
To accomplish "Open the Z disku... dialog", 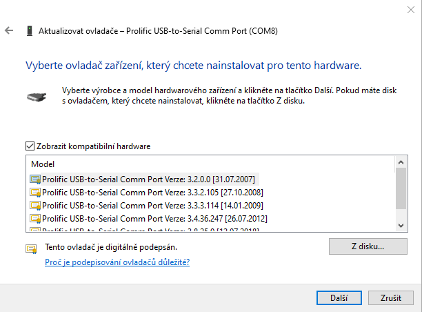I will [x=367, y=246].
